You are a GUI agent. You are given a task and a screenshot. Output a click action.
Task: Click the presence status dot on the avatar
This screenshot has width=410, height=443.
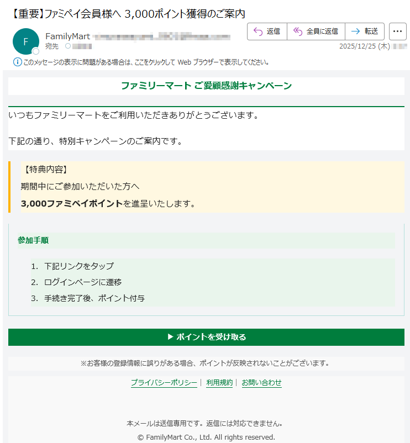click(x=36, y=51)
